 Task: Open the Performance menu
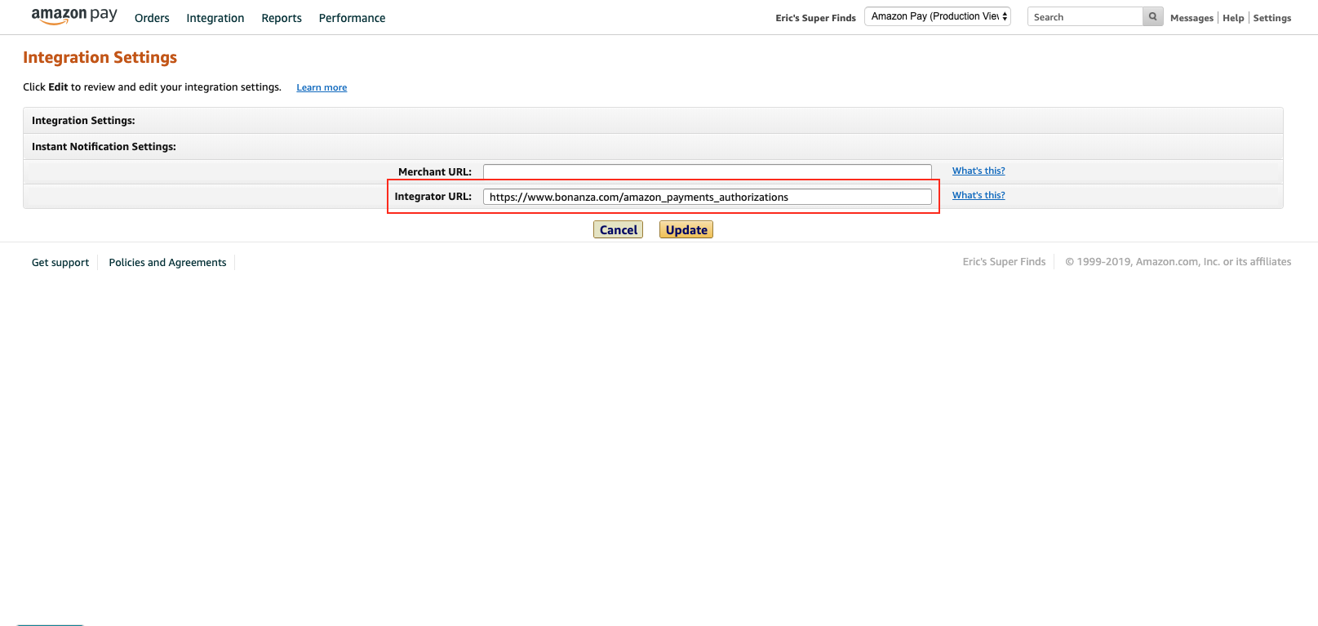[352, 18]
